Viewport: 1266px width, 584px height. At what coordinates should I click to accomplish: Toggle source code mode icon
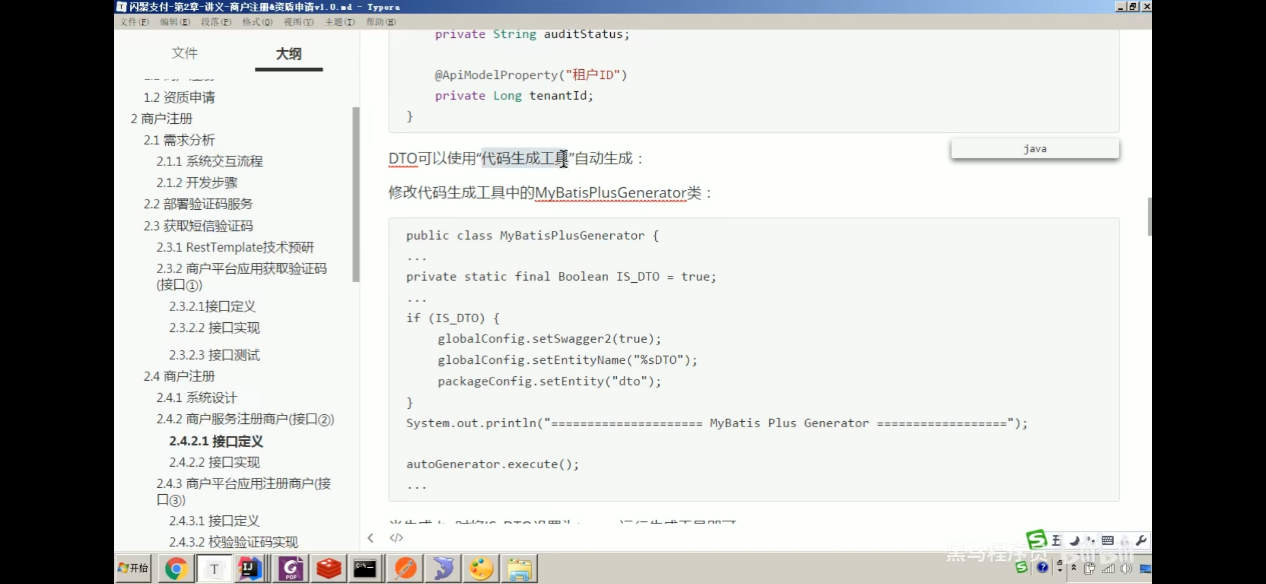click(x=396, y=537)
